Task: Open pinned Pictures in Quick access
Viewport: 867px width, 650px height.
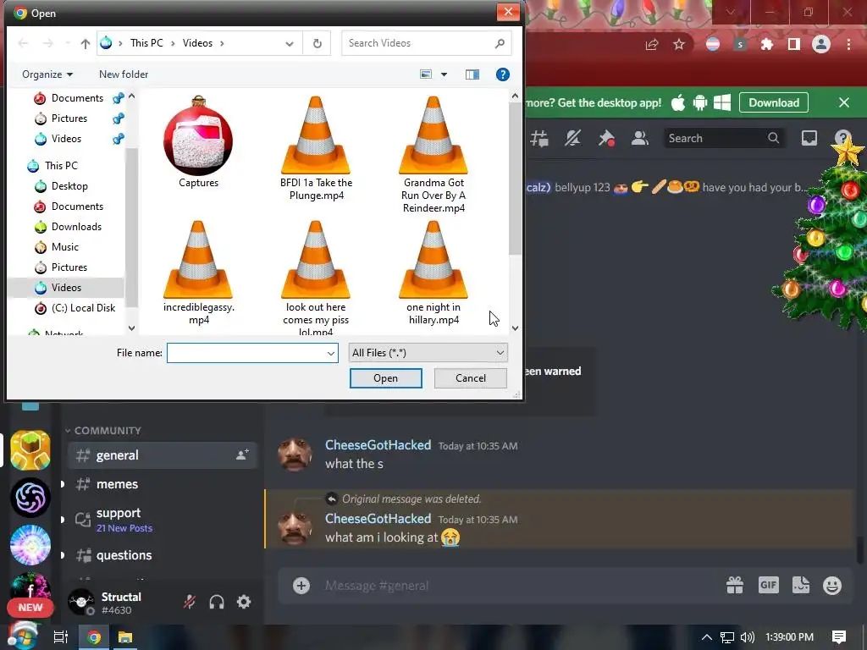Action: click(69, 118)
